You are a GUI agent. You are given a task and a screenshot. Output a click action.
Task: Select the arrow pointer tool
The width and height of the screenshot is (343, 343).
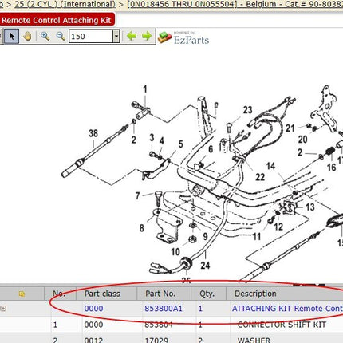coord(11,36)
